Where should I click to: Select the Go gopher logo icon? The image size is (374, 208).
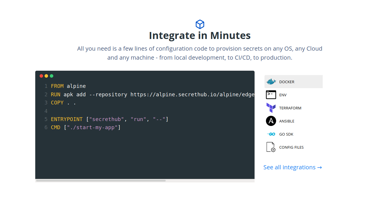(x=271, y=134)
